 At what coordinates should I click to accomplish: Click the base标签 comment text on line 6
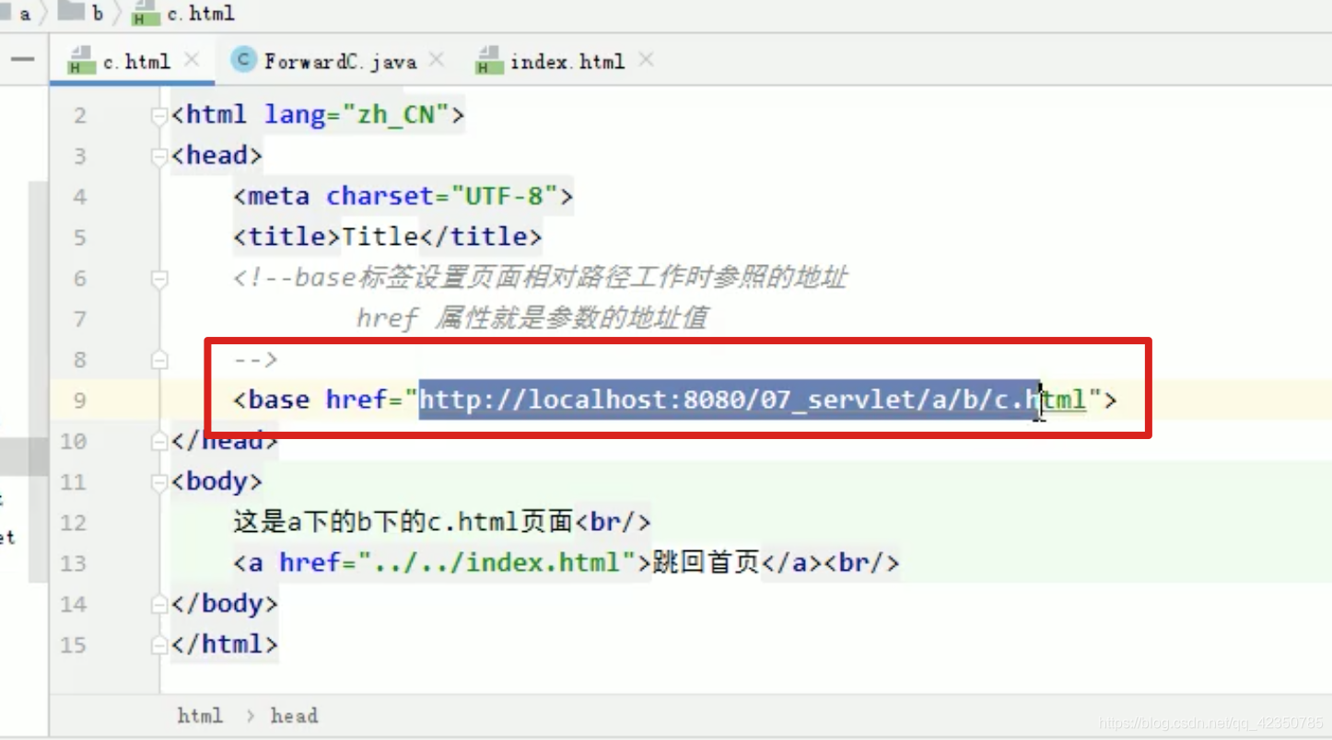[x=540, y=277]
